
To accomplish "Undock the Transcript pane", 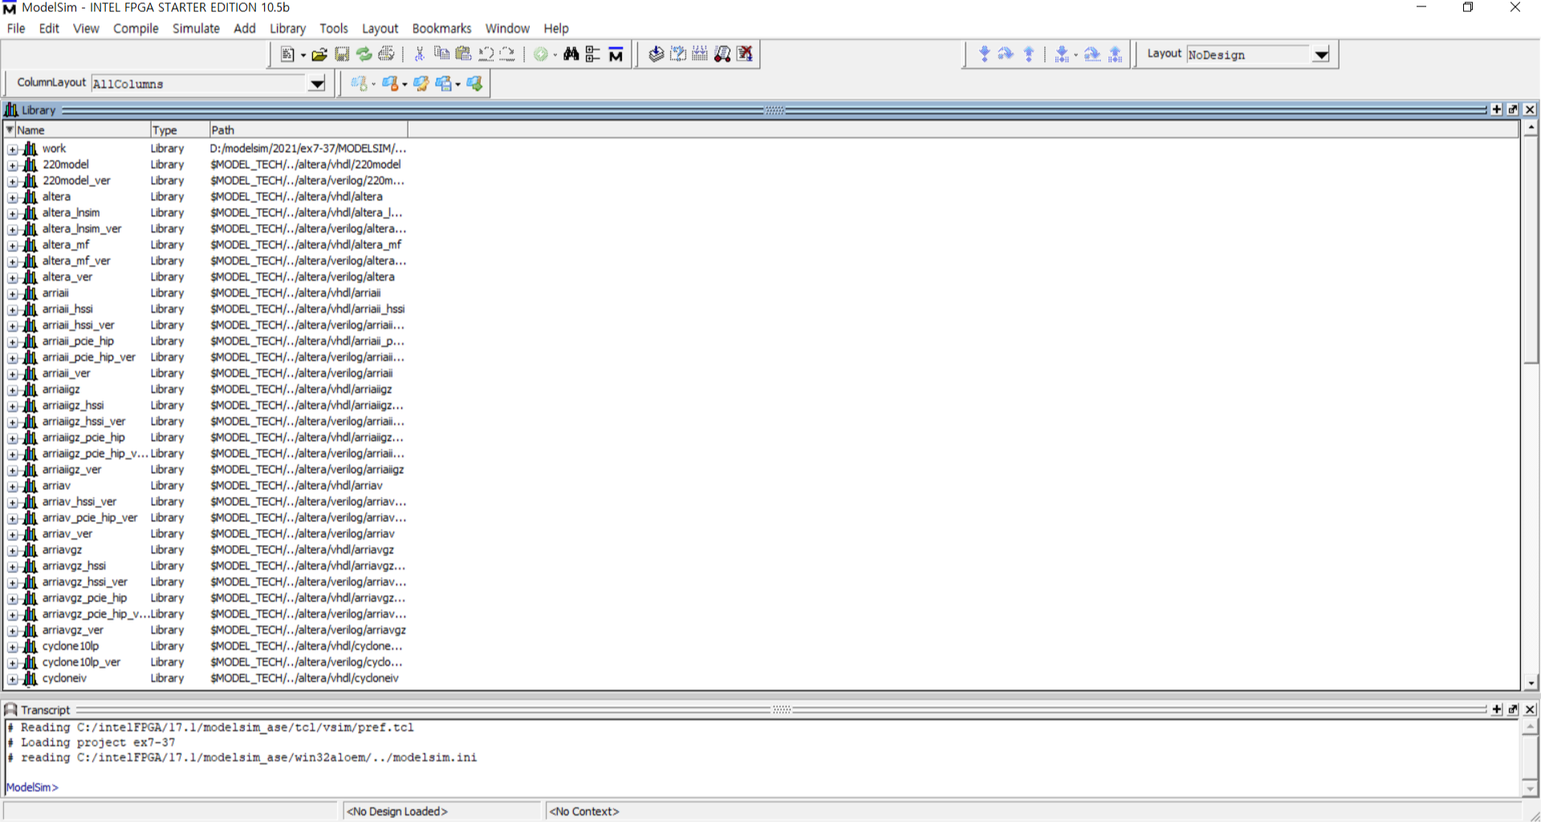I will (1513, 710).
